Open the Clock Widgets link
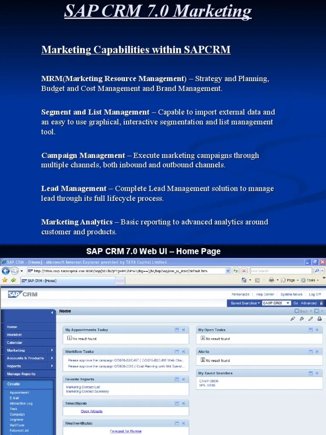326x435 pixels. 92,411
